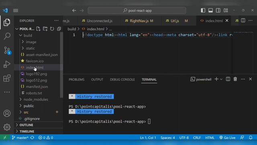Open the DEBUG CONSOLE panel tab
This screenshot has height=145, width=257.
[x=122, y=79]
